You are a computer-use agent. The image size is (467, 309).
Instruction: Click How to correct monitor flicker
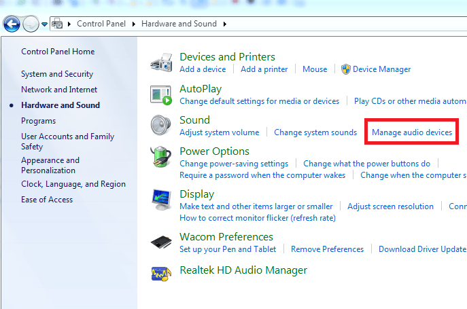[258, 218]
